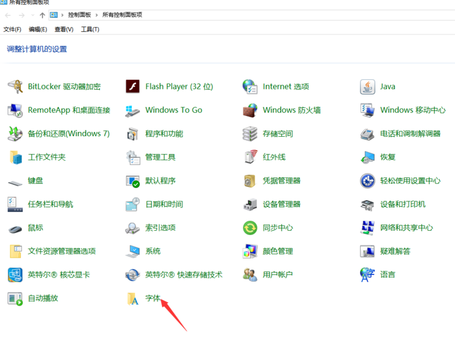The height and width of the screenshot is (340, 455).
Task: Open the 查看(V) menu
Action: [64, 29]
